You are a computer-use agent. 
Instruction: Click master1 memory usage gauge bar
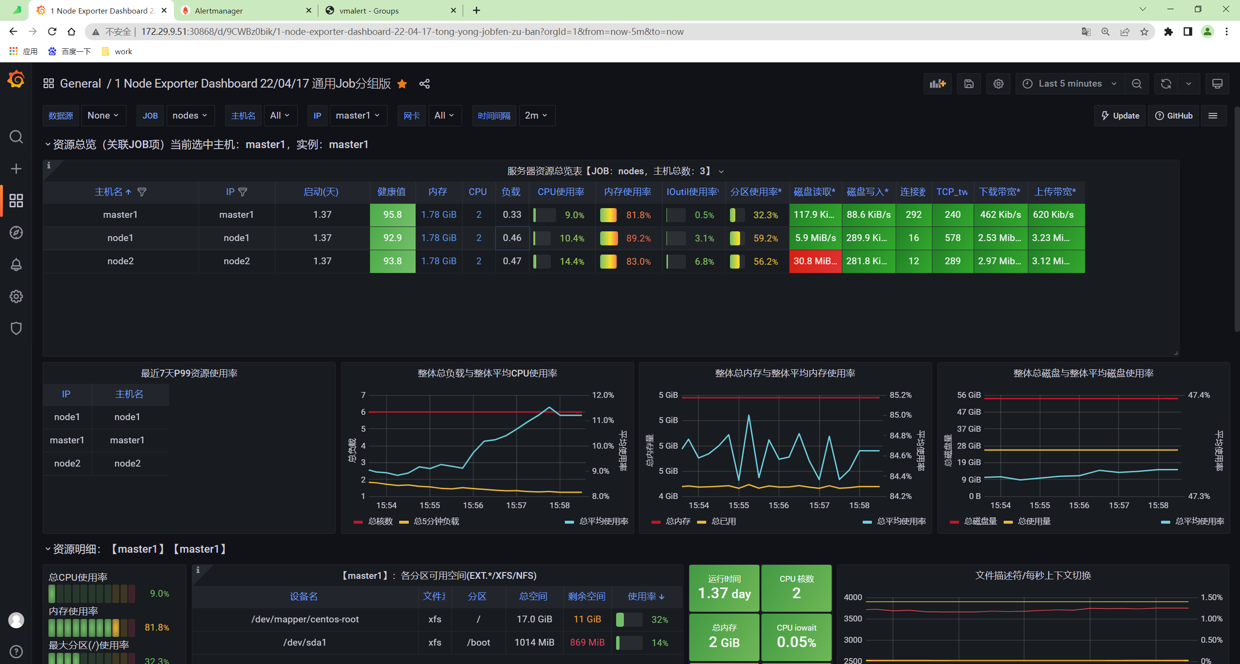(608, 215)
